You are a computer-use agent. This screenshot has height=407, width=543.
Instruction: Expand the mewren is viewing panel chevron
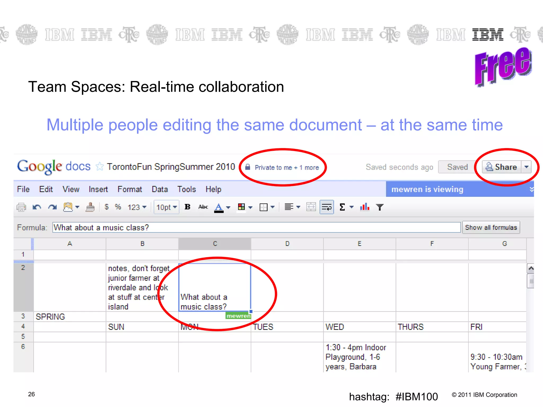[x=531, y=189]
